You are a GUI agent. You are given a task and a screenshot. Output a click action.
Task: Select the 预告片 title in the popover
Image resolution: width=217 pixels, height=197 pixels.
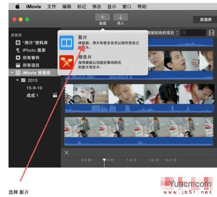pos(85,57)
